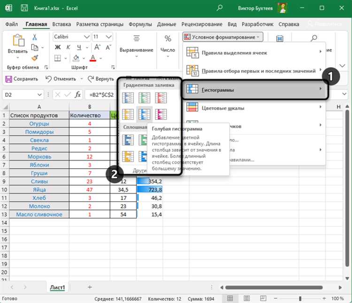Click the Вернуть redo button
Image resolution: width=352 pixels, height=303 pixels.
click(101, 79)
